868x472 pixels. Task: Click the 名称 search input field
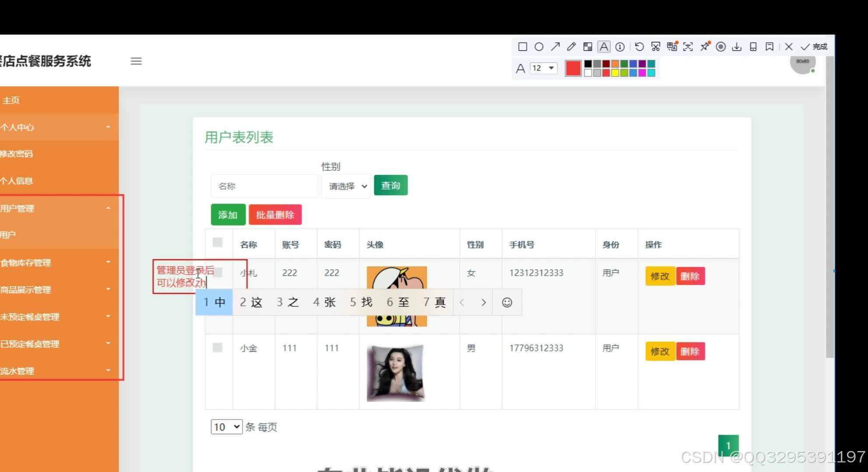coord(265,186)
